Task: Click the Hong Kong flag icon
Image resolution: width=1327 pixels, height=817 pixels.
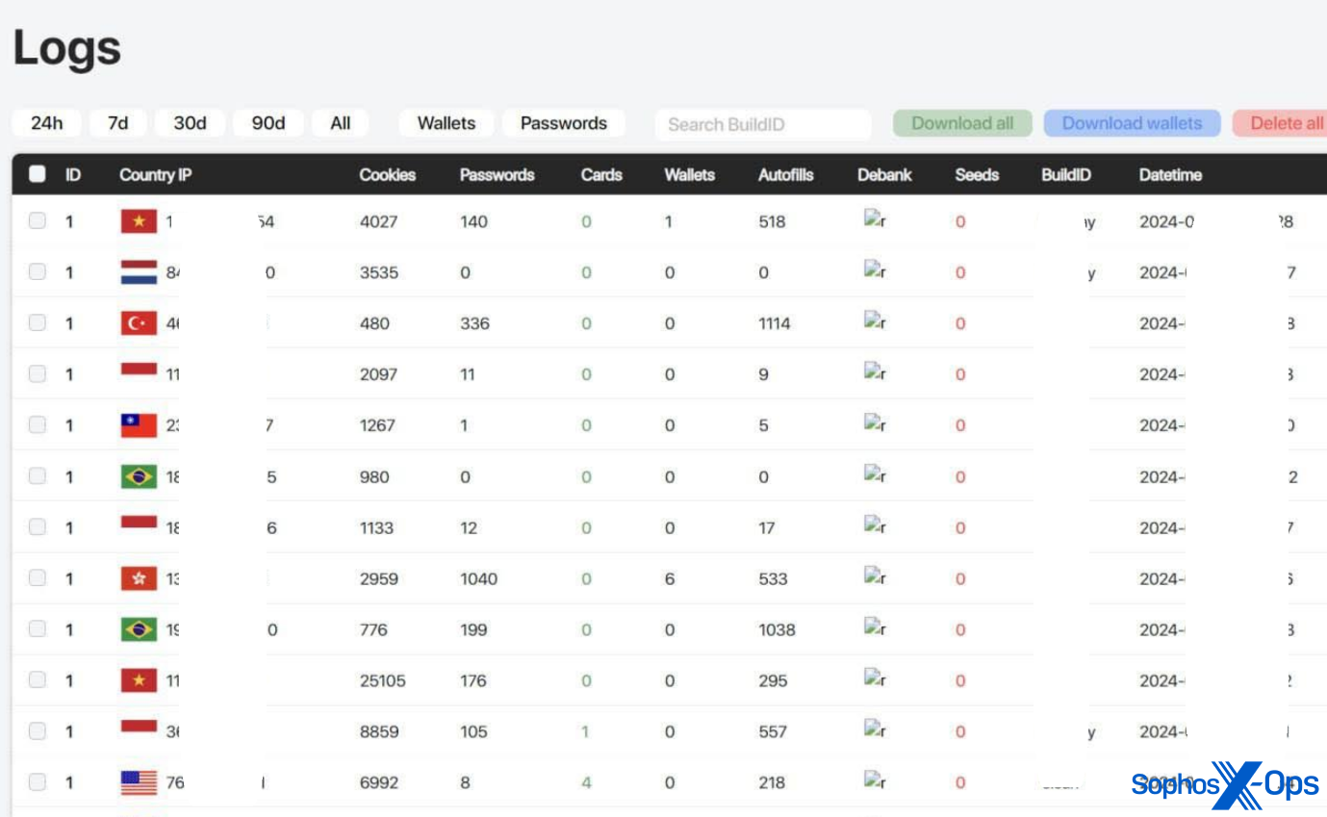Action: [x=139, y=578]
